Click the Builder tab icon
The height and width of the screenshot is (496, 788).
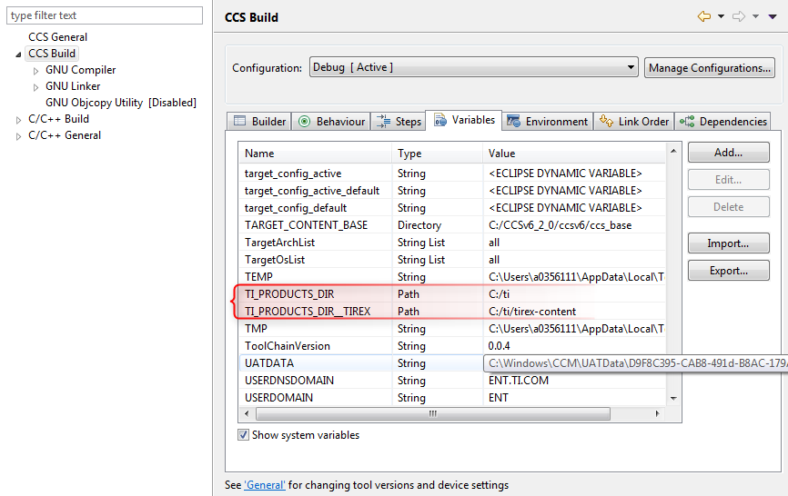point(239,121)
